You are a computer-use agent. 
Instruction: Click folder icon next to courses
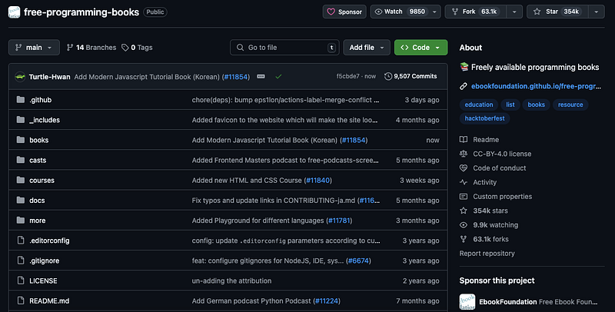click(21, 181)
